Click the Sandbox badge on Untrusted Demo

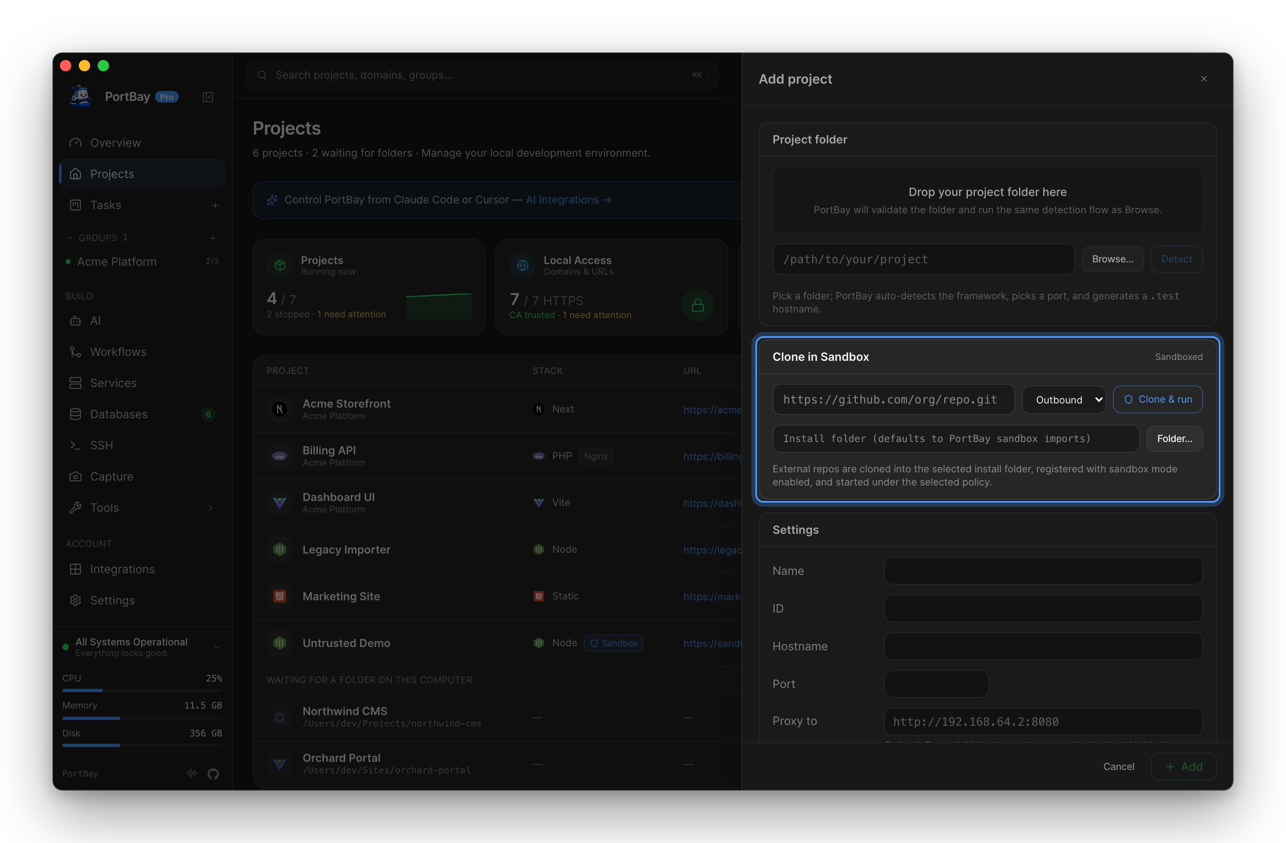(613, 643)
